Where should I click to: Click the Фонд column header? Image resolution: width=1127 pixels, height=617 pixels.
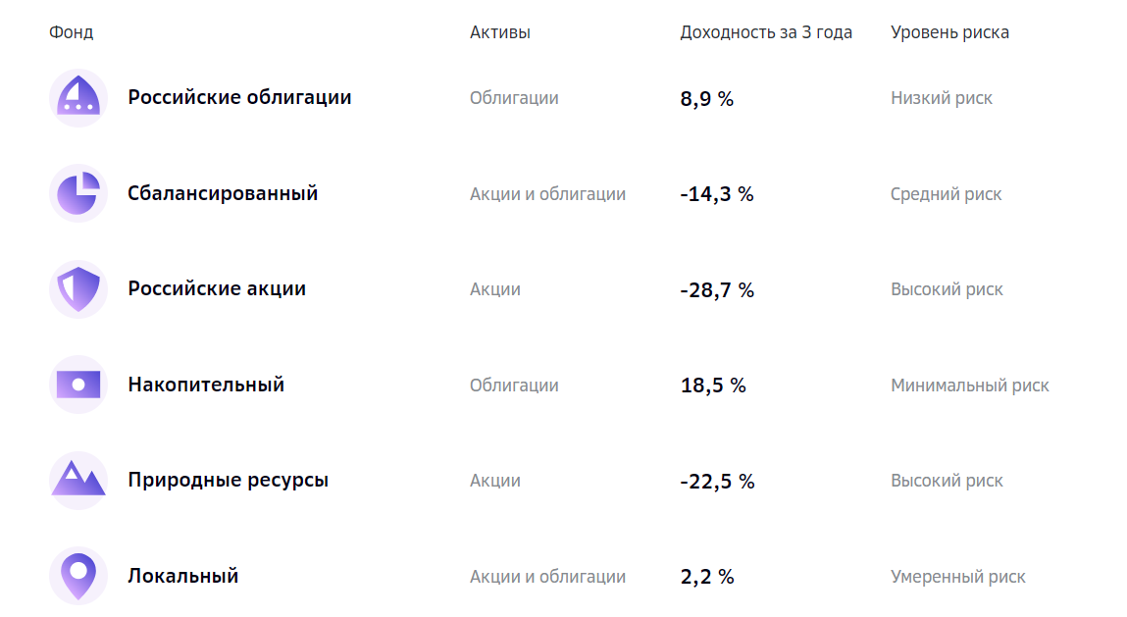click(71, 32)
